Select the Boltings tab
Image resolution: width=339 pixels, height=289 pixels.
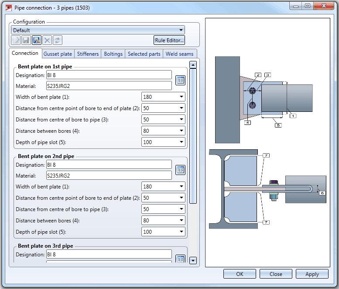(x=113, y=54)
